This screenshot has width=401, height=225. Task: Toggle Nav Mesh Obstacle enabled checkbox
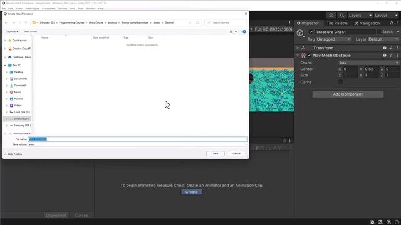point(309,56)
